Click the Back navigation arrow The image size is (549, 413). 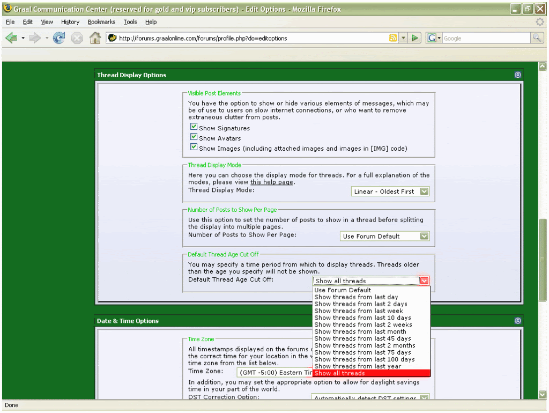(x=12, y=38)
